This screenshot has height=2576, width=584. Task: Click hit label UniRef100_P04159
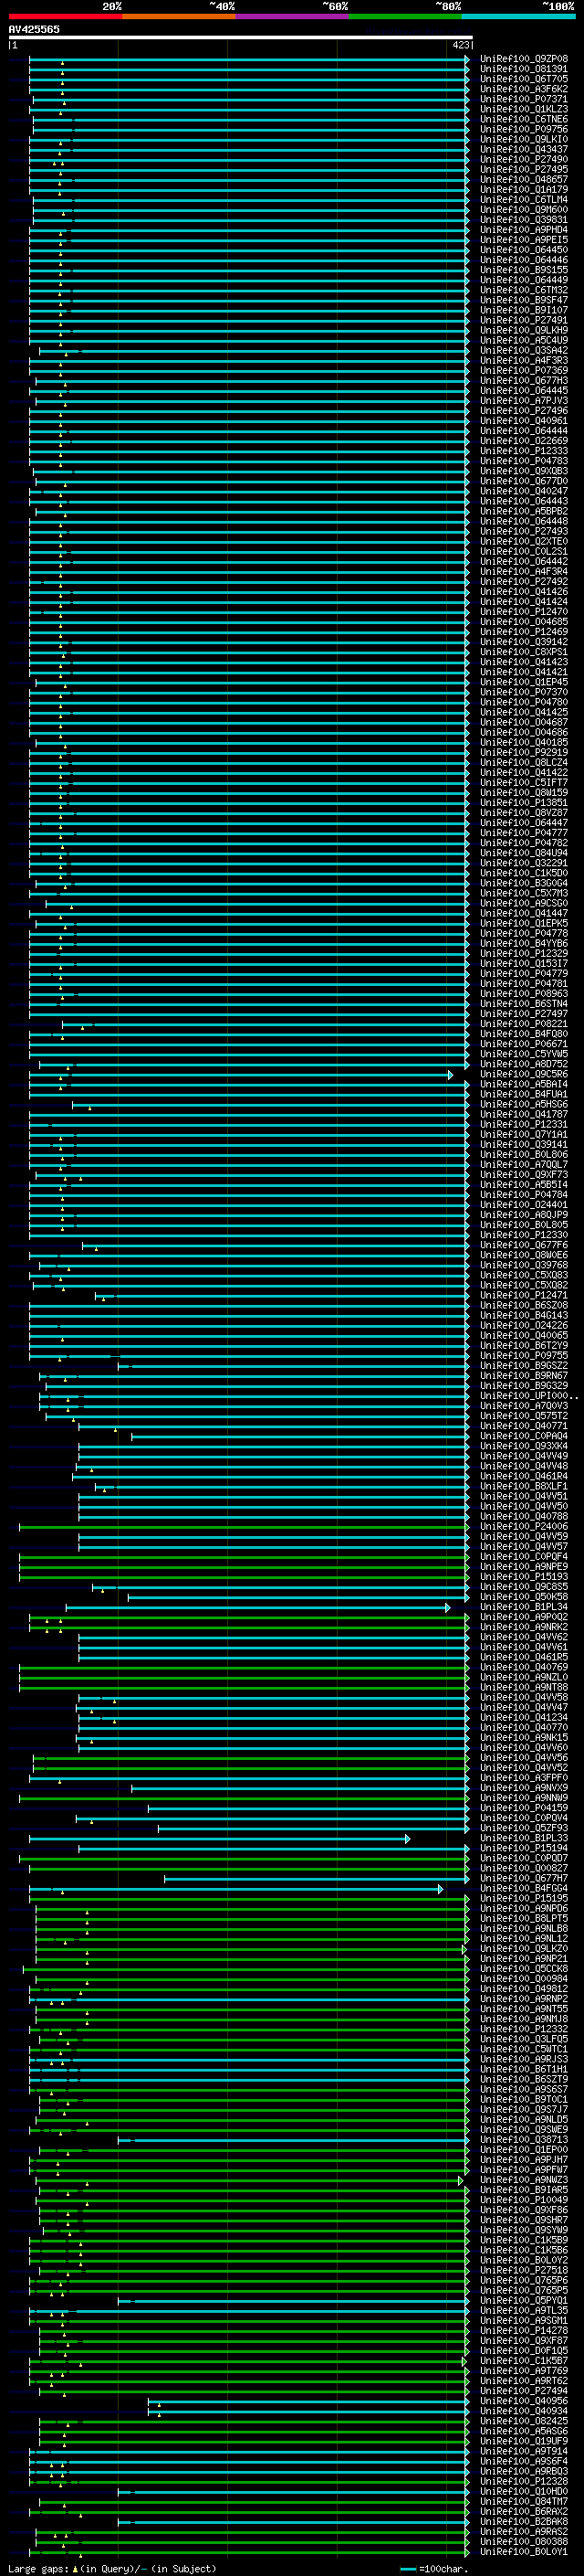pos(523,1807)
